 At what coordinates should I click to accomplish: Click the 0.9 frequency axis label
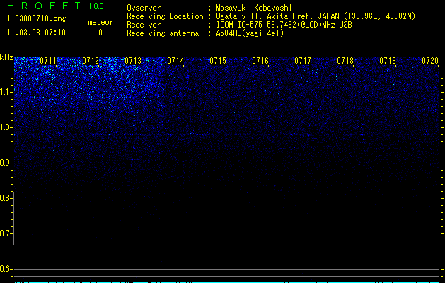pyautogui.click(x=6, y=163)
